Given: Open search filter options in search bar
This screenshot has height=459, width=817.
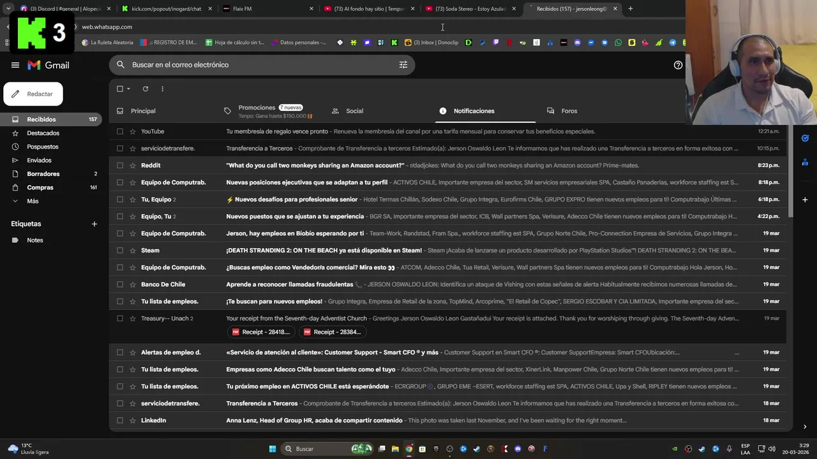Looking at the screenshot, I should 403,65.
